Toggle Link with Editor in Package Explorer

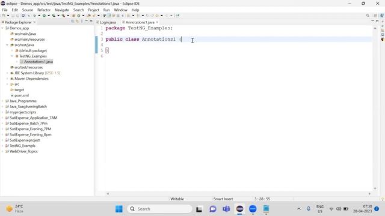click(x=77, y=22)
